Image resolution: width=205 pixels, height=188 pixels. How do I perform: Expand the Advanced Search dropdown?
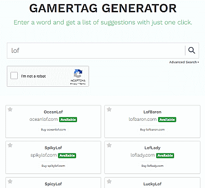[x=184, y=62]
